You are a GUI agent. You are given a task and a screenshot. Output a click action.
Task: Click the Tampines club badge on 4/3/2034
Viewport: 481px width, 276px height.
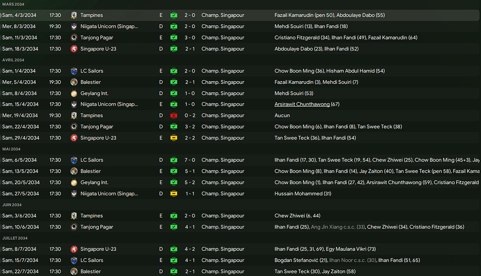click(74, 15)
